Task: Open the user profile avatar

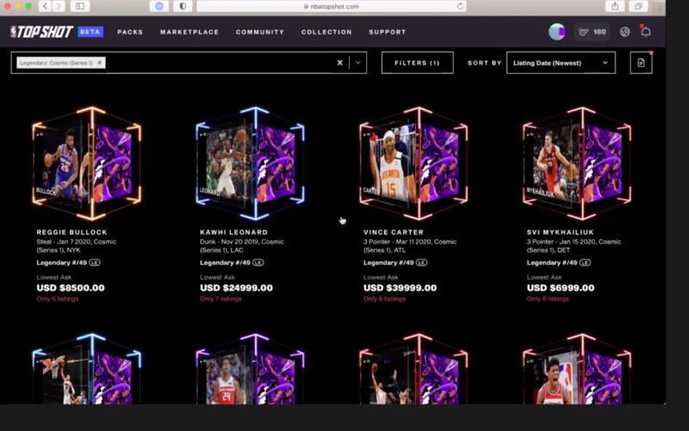Action: (556, 32)
